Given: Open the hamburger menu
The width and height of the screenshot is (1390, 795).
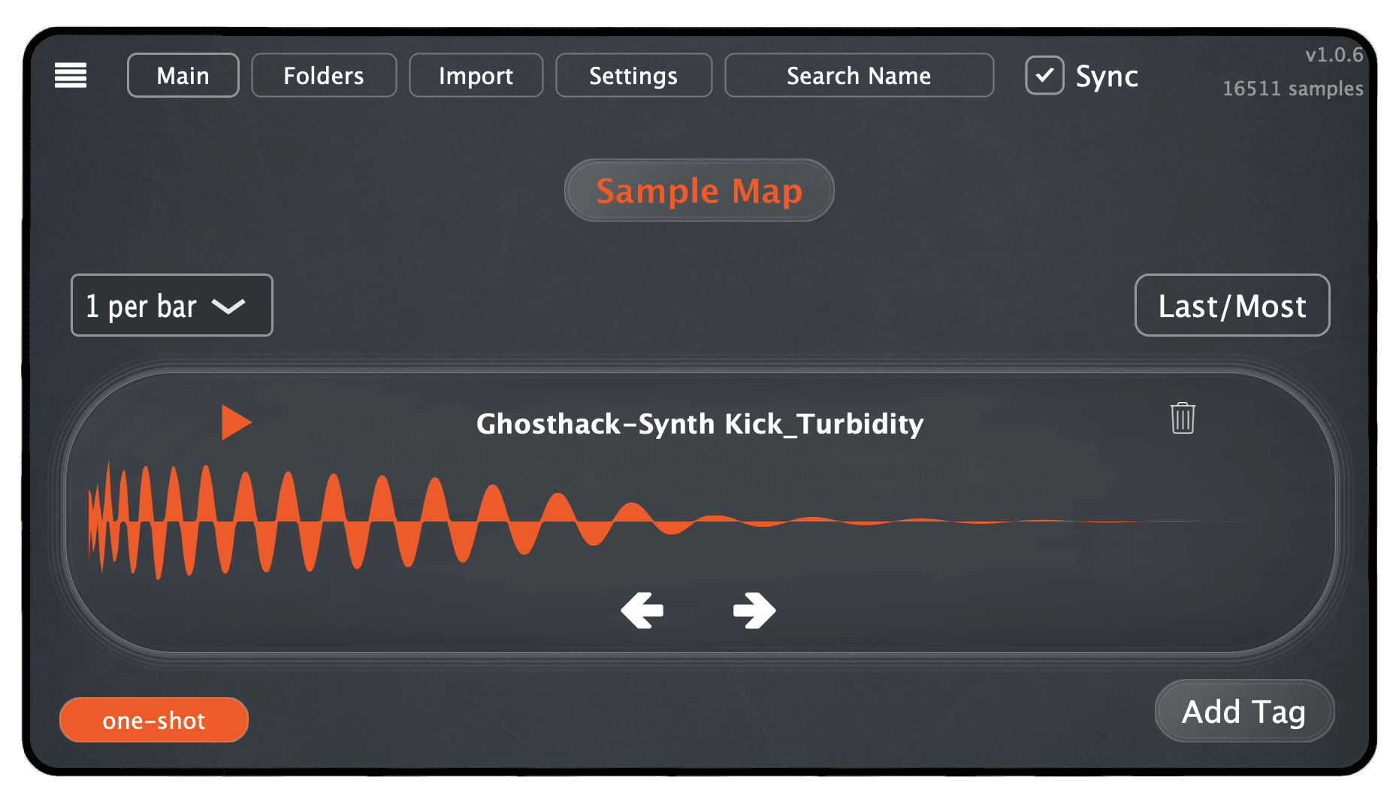Looking at the screenshot, I should pos(71,75).
